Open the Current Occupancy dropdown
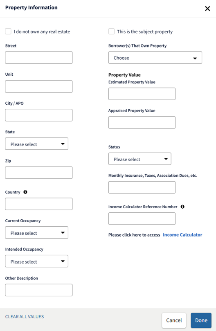The width and height of the screenshot is (216, 331). (37, 233)
